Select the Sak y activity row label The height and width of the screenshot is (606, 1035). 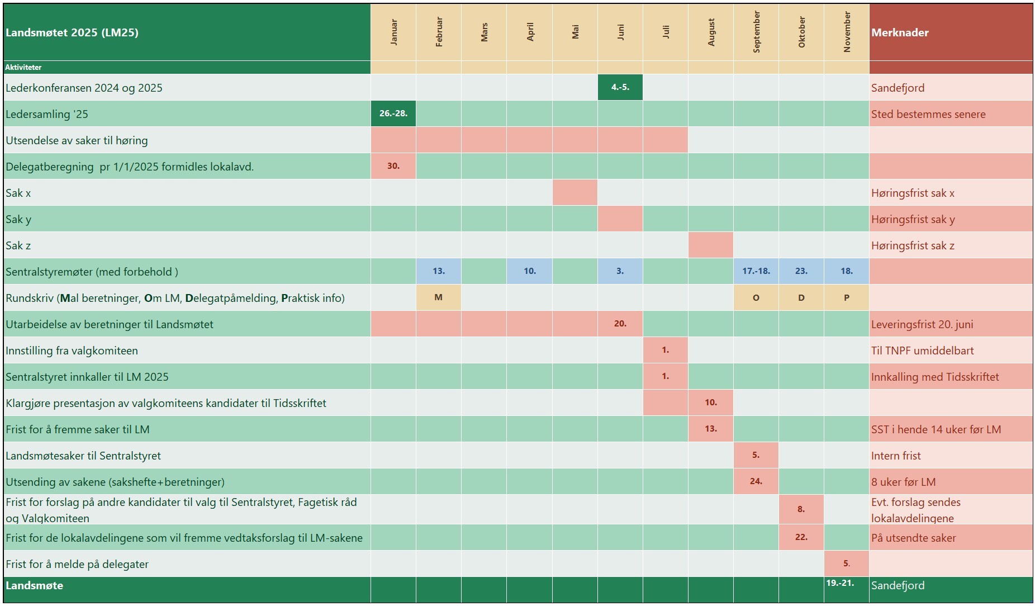click(x=18, y=219)
